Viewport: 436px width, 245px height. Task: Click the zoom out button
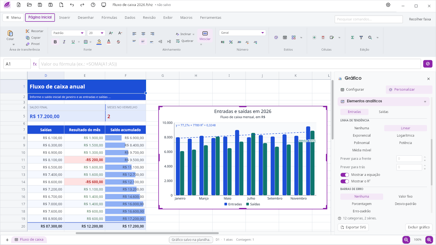coord(406,240)
